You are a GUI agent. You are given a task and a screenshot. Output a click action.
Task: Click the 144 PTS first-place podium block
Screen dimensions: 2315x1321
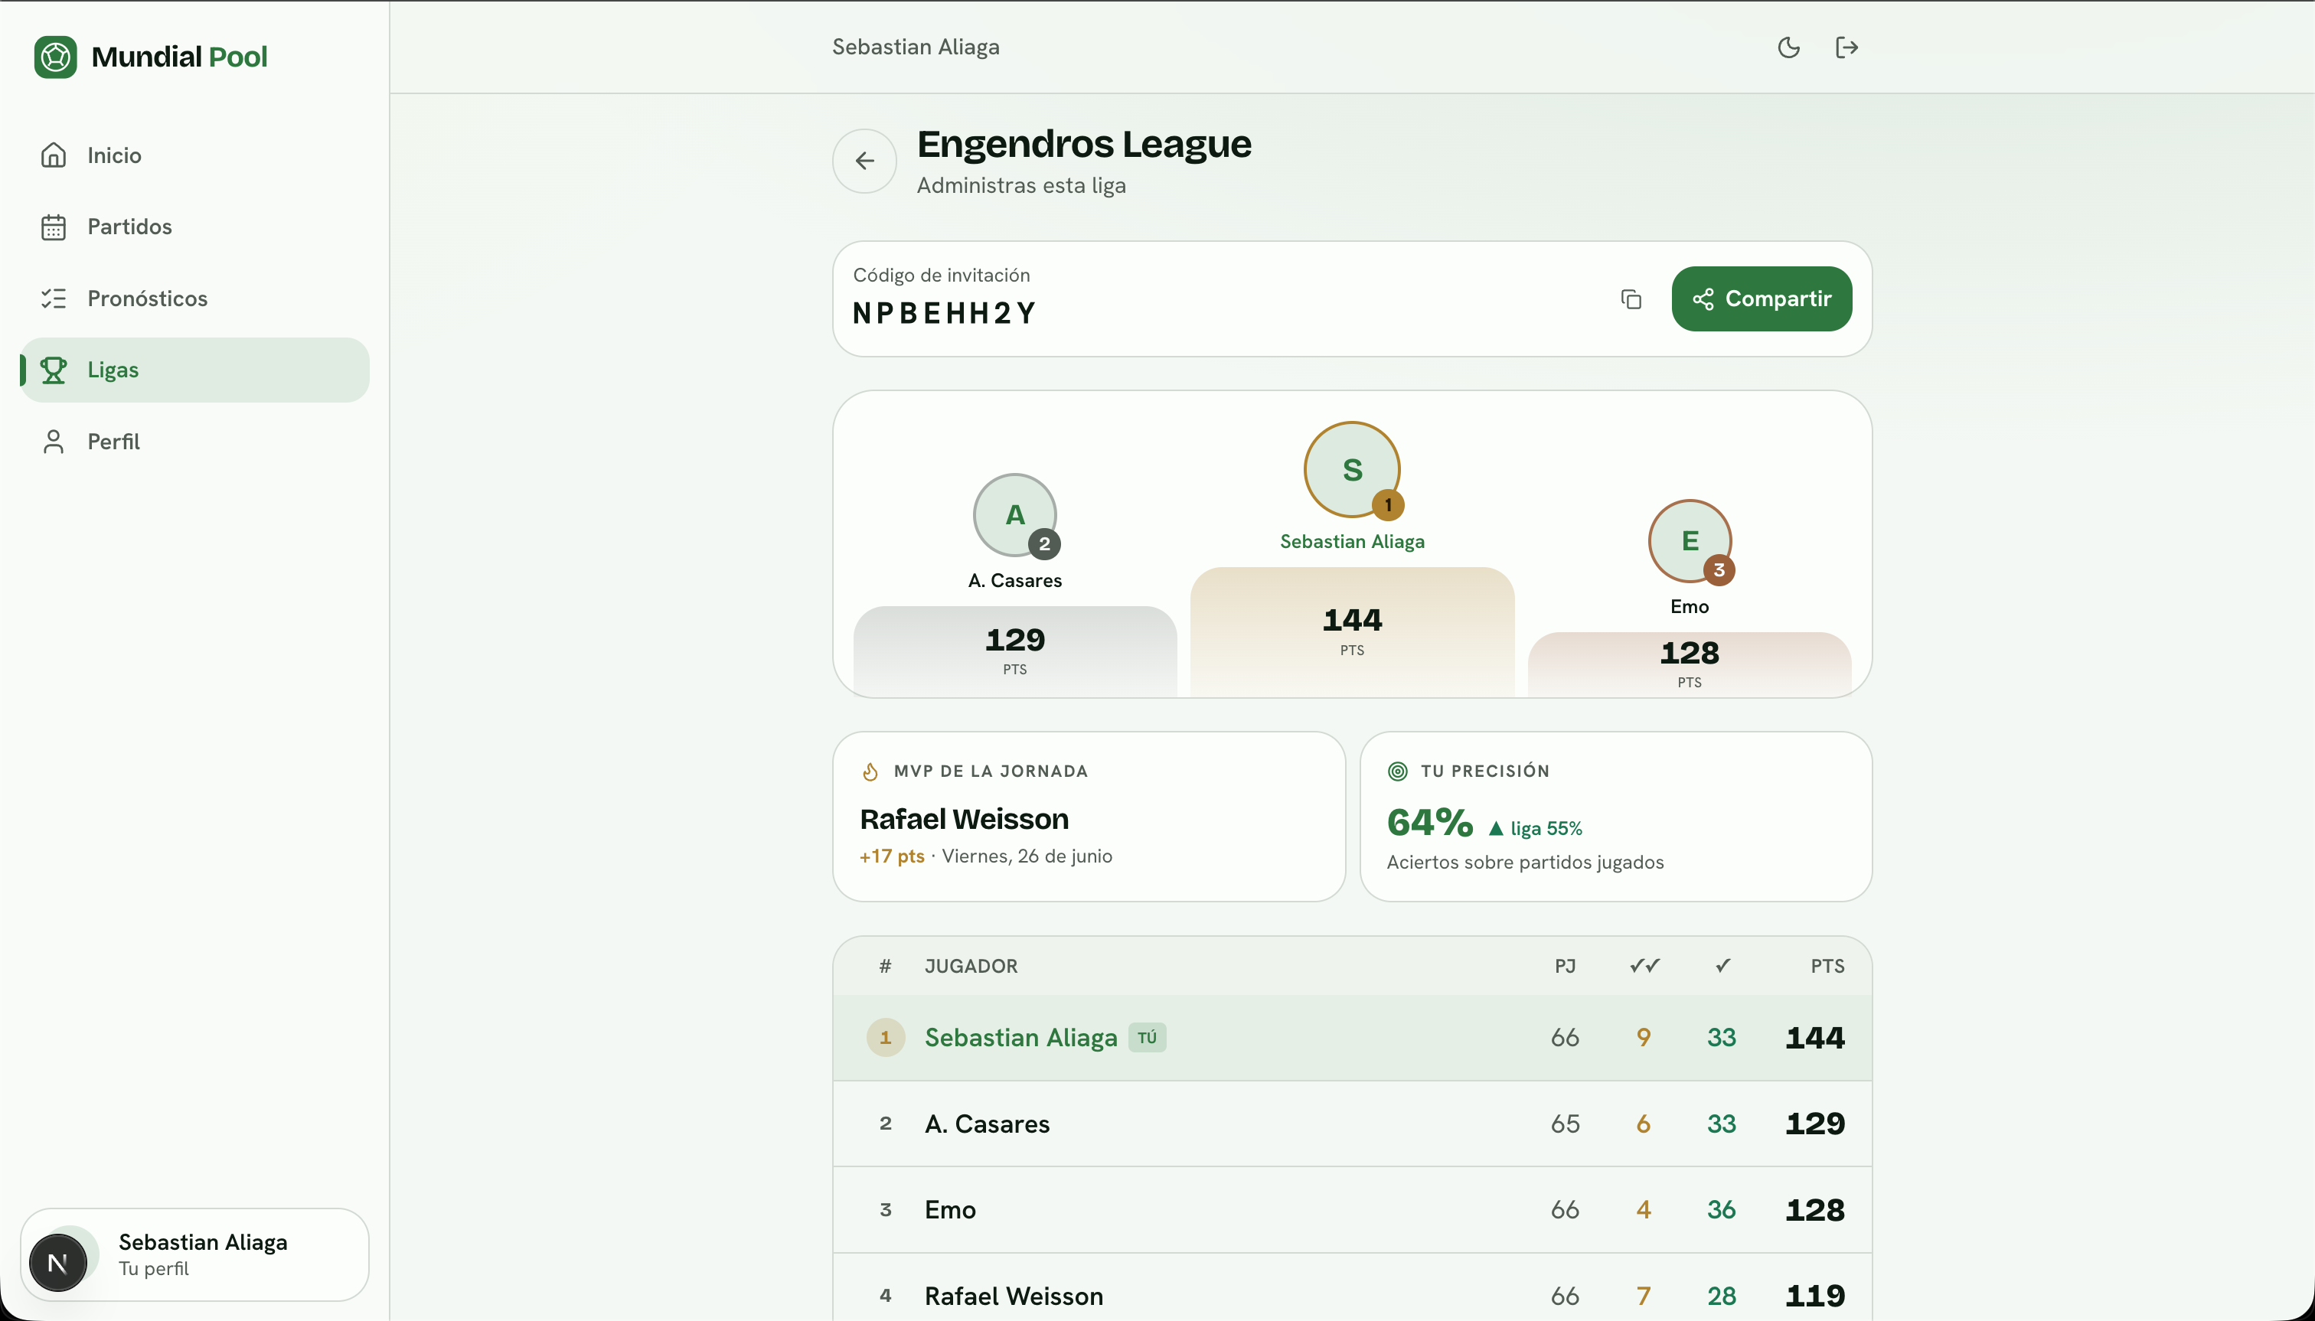point(1351,631)
